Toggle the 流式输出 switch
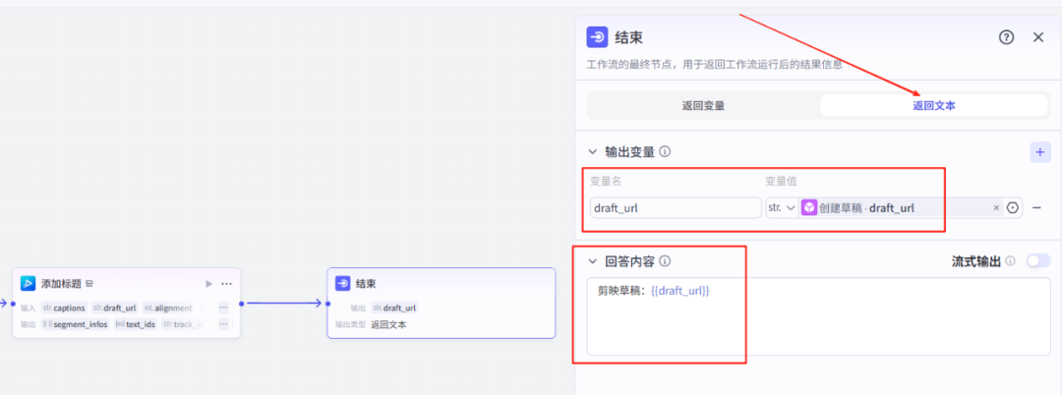The width and height of the screenshot is (1062, 395). point(1038,260)
